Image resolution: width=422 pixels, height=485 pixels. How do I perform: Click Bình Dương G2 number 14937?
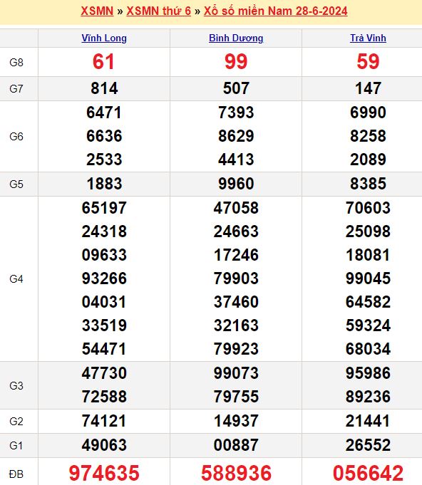(x=236, y=421)
